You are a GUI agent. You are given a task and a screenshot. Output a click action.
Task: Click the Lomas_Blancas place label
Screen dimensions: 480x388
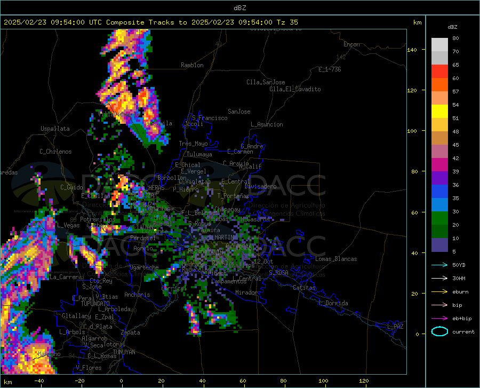click(x=336, y=259)
